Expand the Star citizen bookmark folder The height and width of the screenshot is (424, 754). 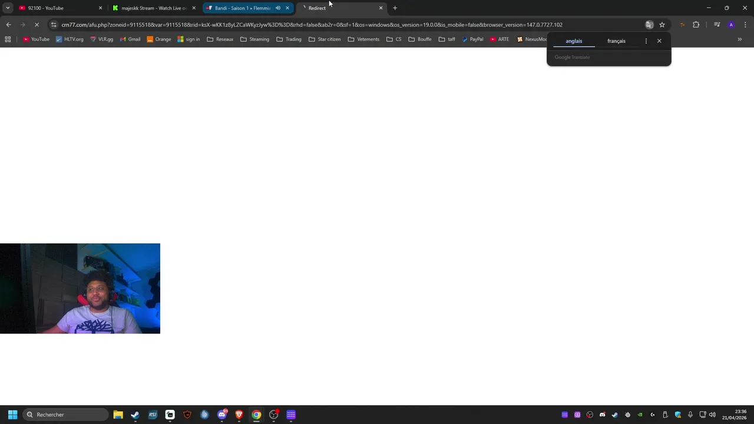325,39
